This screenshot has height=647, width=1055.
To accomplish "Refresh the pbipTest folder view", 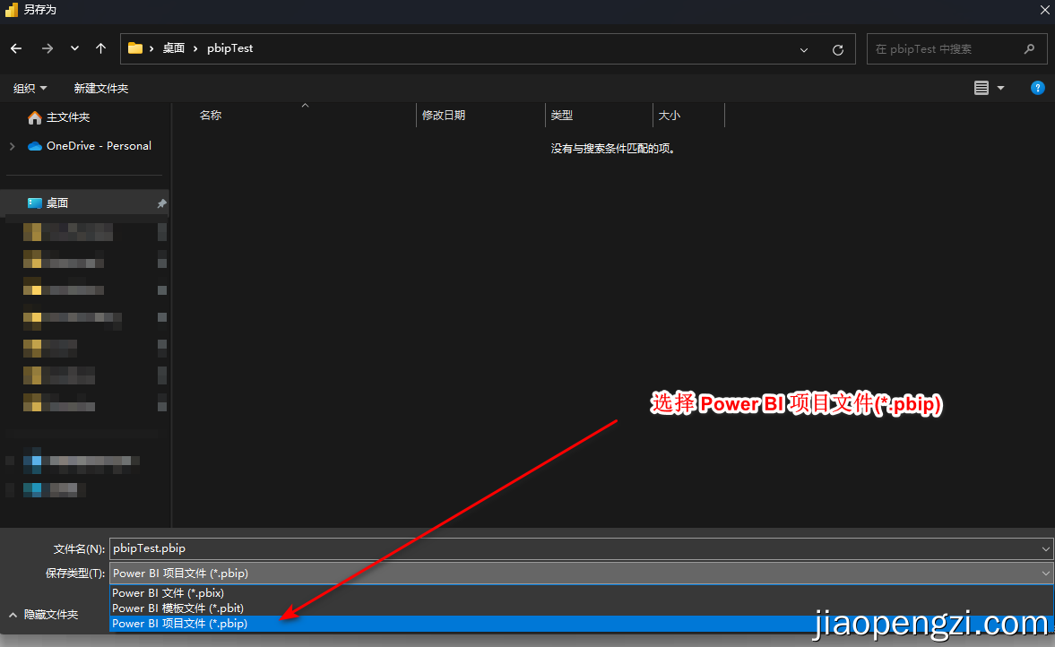I will [838, 49].
